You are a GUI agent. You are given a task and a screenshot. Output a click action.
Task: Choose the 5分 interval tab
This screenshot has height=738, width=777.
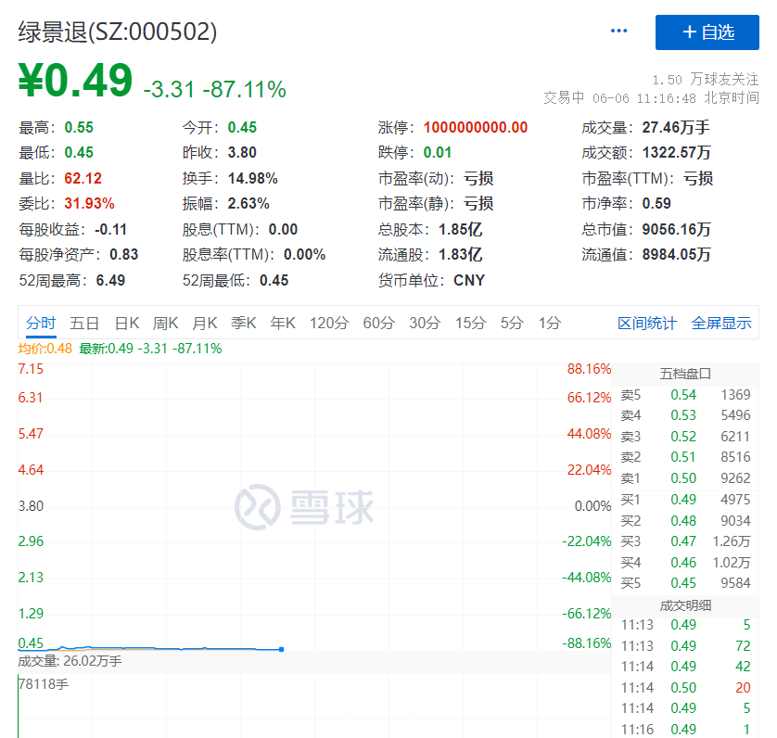pyautogui.click(x=512, y=324)
